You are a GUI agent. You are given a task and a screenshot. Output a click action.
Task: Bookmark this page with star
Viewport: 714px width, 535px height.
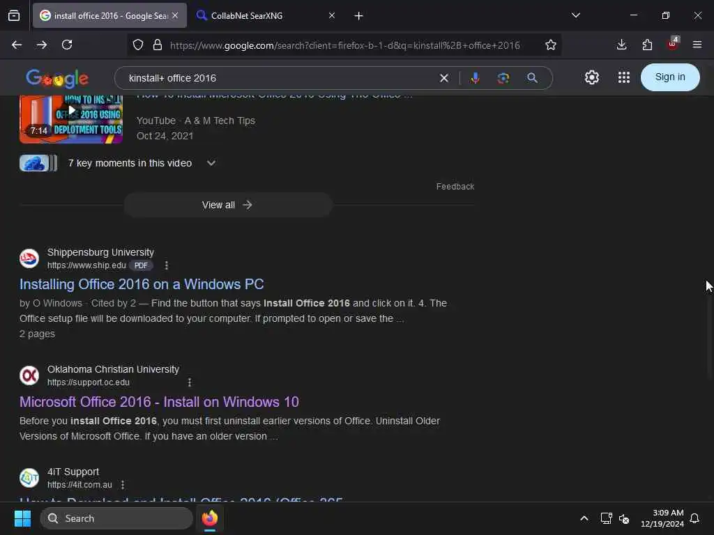(551, 45)
